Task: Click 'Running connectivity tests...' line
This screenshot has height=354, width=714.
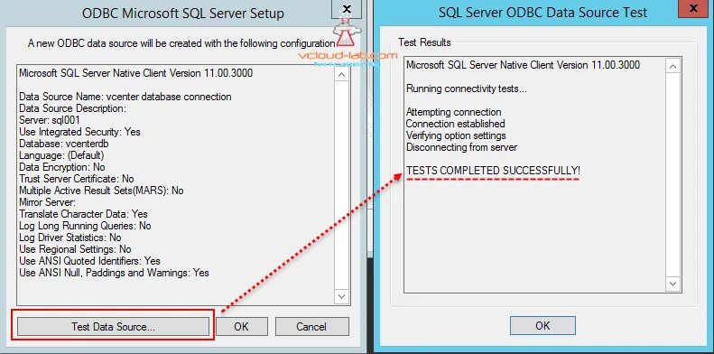Action: 467,88
